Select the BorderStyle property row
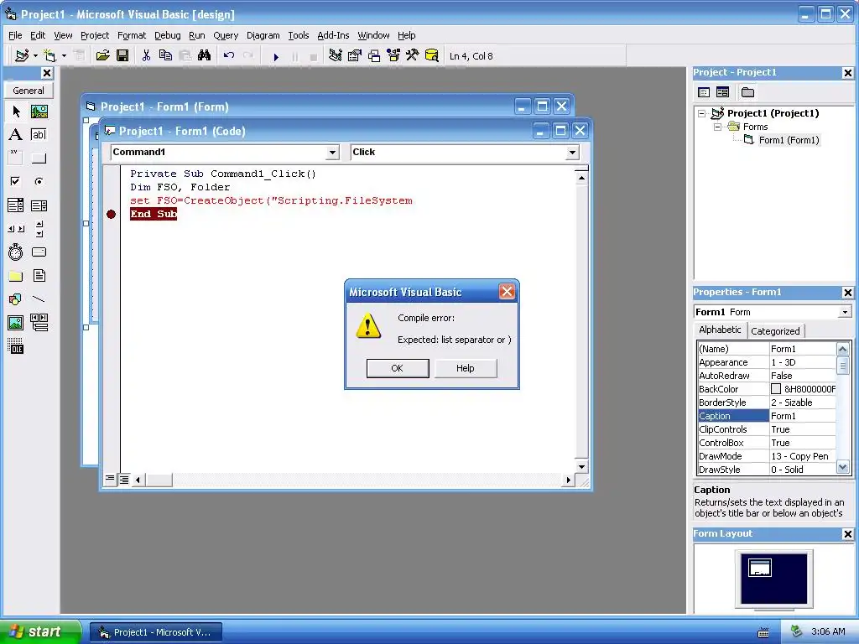The width and height of the screenshot is (859, 644). [x=767, y=402]
